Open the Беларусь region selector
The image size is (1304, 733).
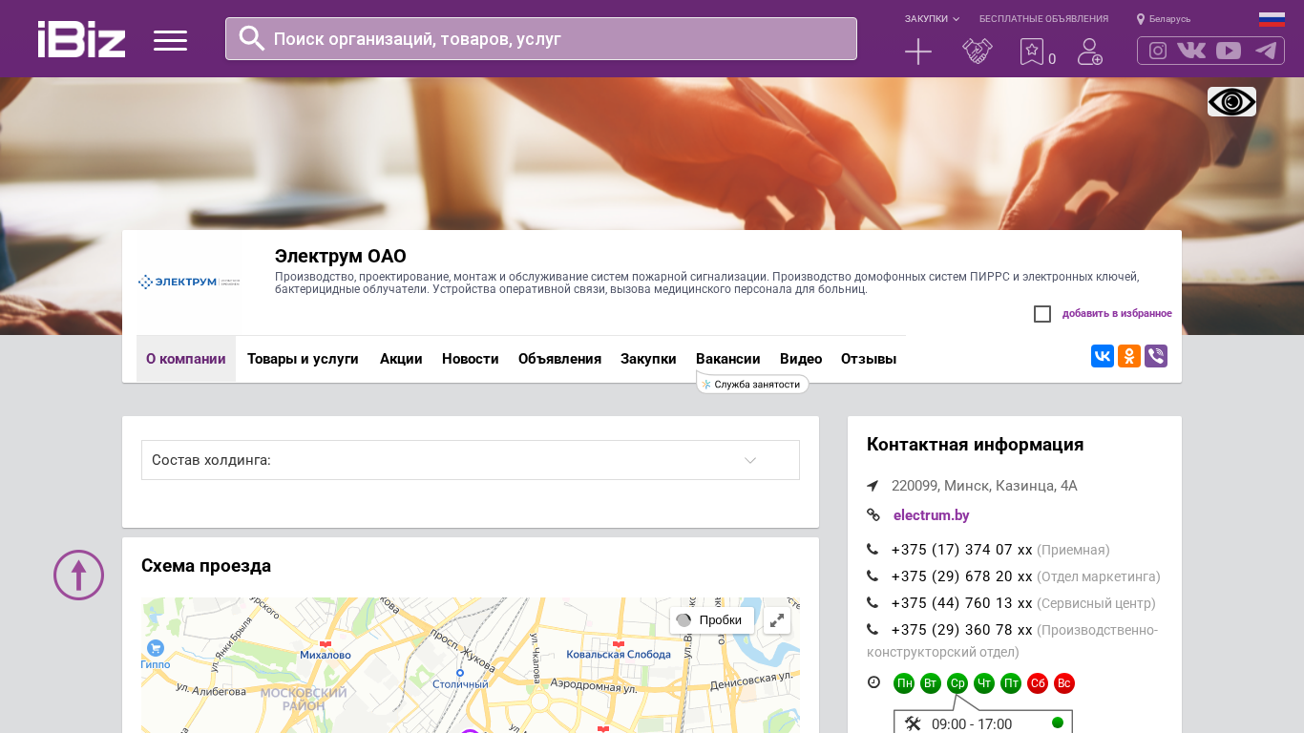[x=1164, y=19]
